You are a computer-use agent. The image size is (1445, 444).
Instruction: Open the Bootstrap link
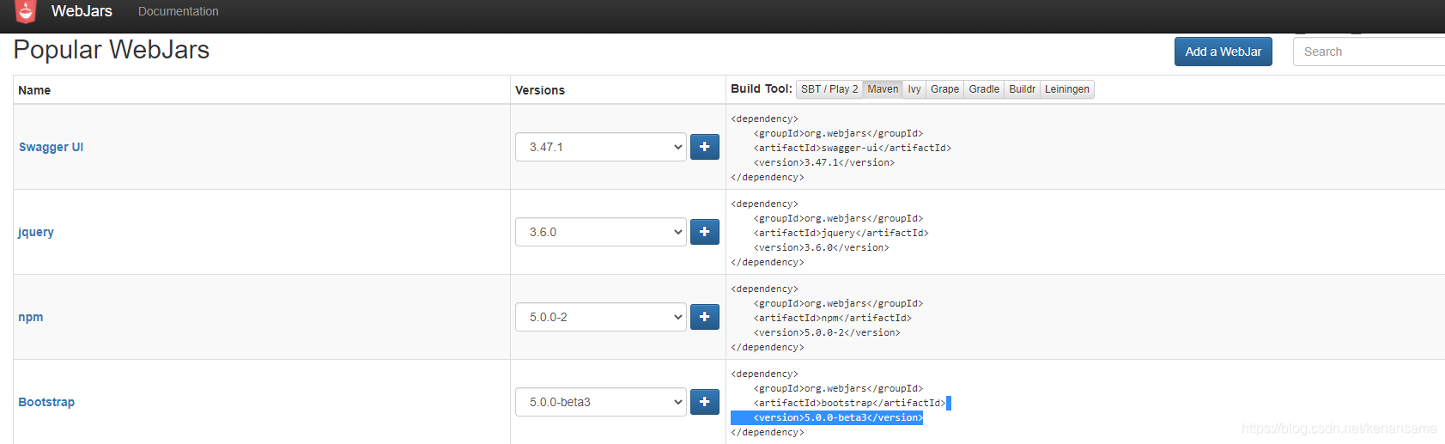coord(46,402)
